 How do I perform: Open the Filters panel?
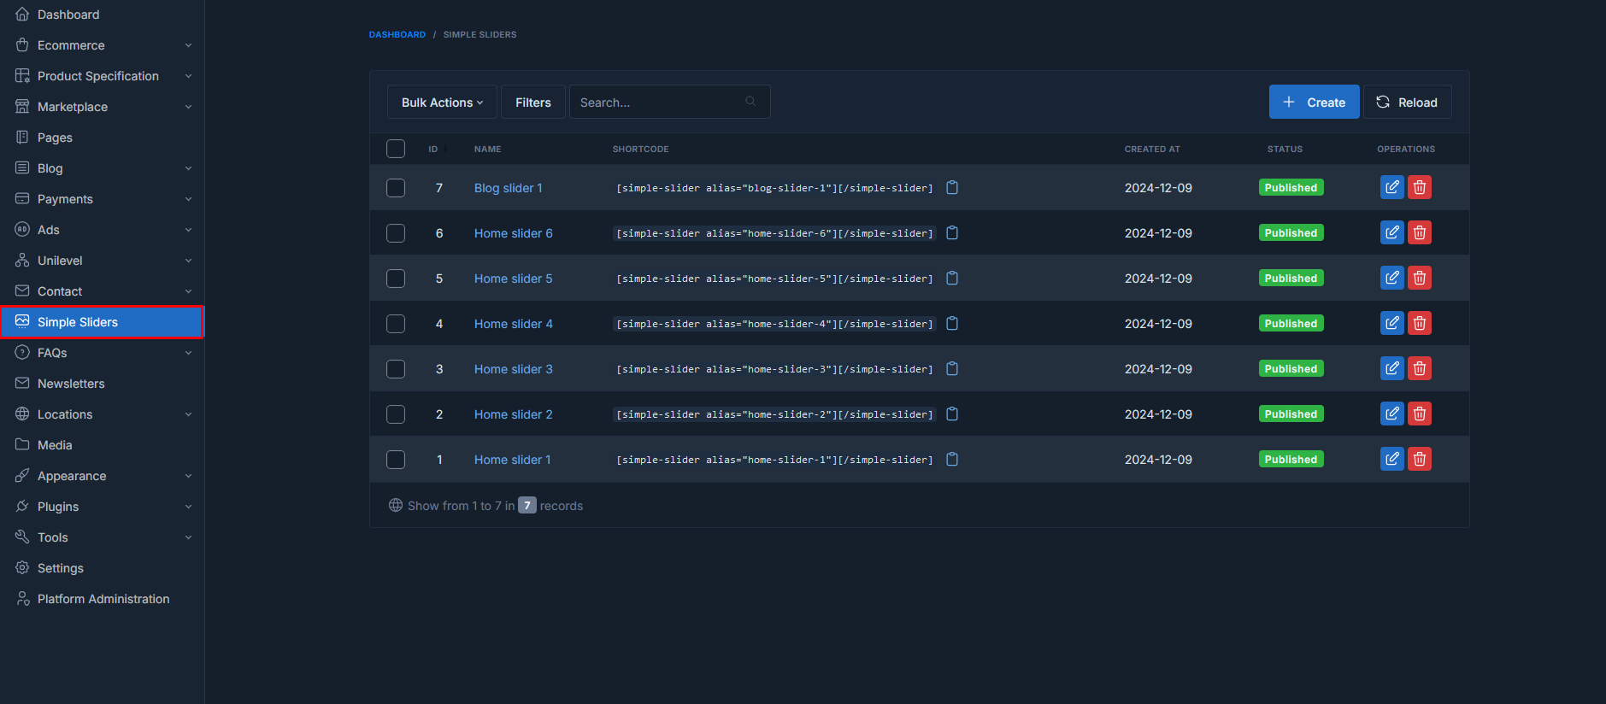click(x=532, y=102)
